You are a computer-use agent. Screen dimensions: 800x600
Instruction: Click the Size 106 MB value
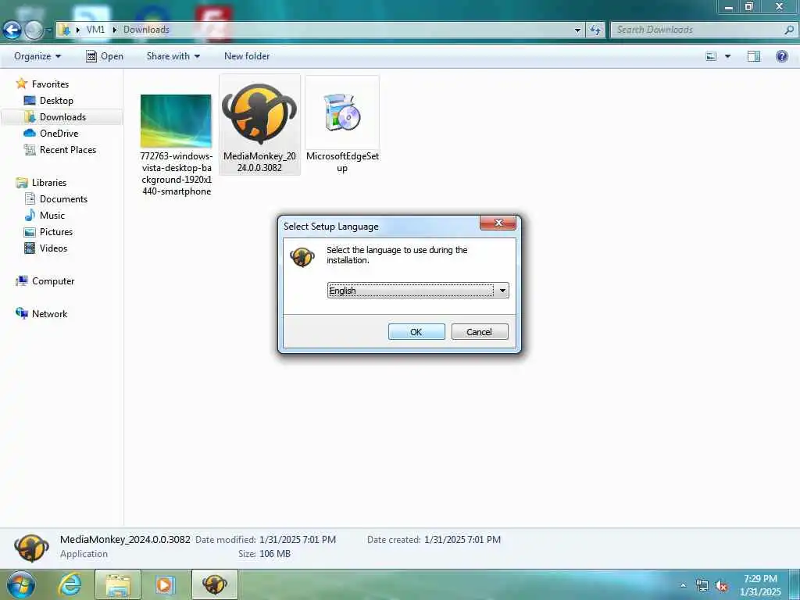coord(274,554)
